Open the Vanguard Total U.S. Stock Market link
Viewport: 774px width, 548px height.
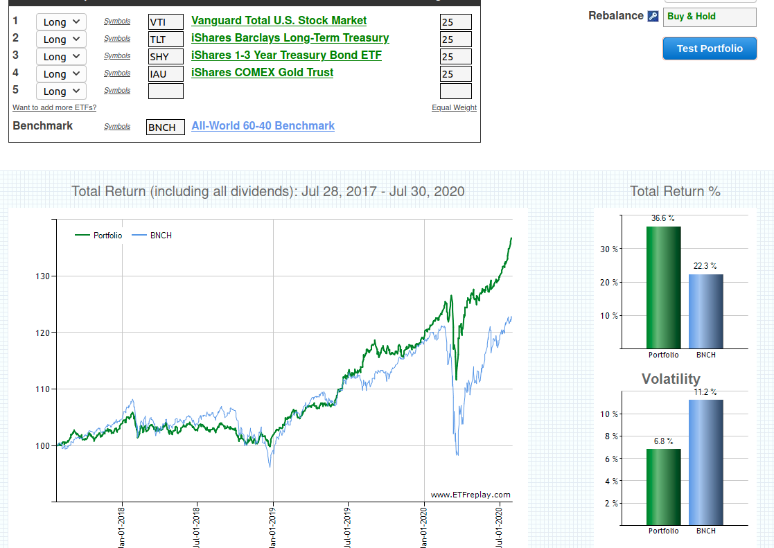[x=279, y=21]
